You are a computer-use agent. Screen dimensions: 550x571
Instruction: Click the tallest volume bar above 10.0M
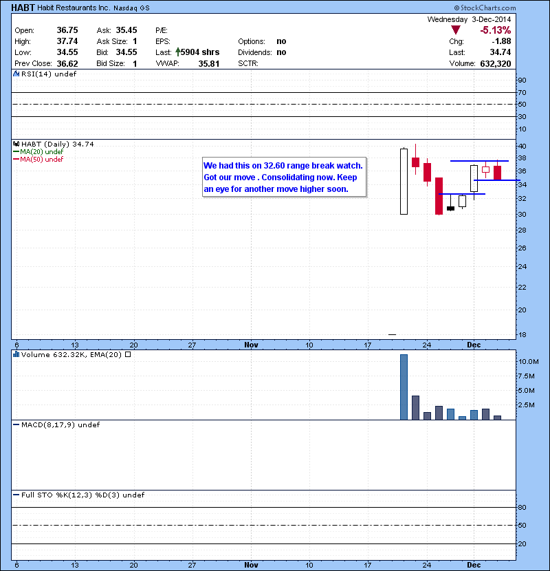[x=404, y=387]
